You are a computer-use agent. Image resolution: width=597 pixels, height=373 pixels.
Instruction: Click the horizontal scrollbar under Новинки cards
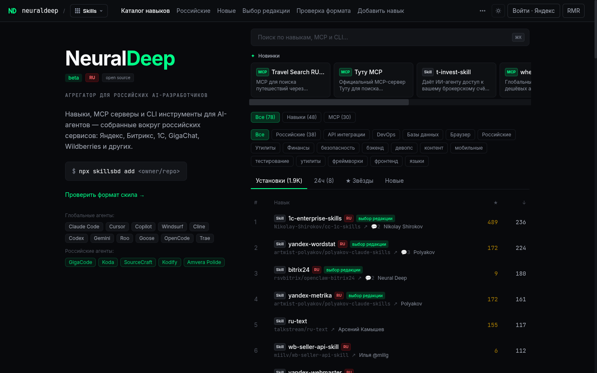click(329, 102)
